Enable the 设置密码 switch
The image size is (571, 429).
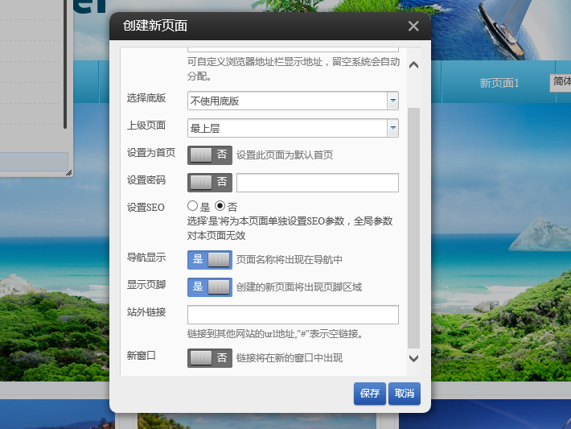coord(210,183)
